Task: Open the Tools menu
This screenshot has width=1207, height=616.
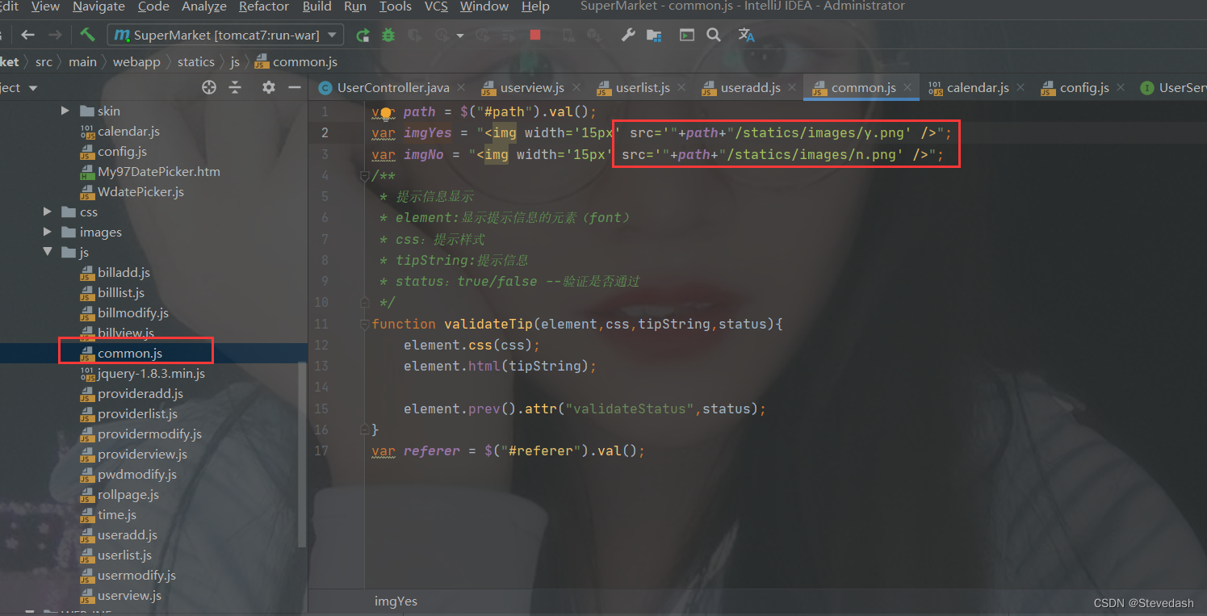Action: pyautogui.click(x=396, y=6)
